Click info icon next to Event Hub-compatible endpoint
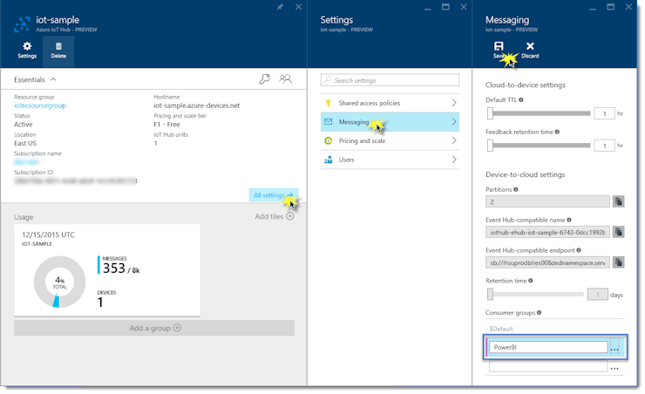 (x=579, y=250)
